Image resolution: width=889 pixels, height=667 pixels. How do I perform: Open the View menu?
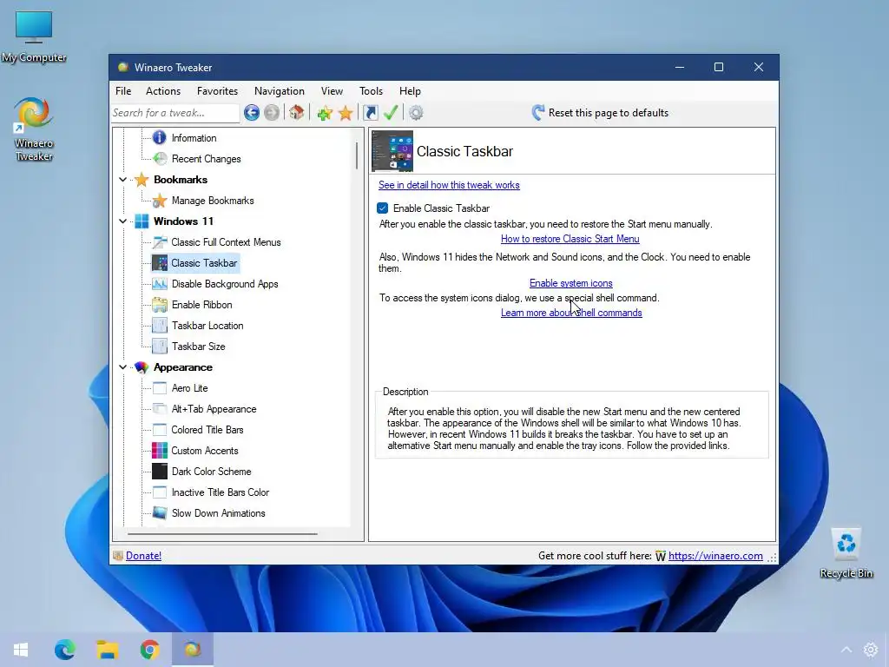point(332,90)
